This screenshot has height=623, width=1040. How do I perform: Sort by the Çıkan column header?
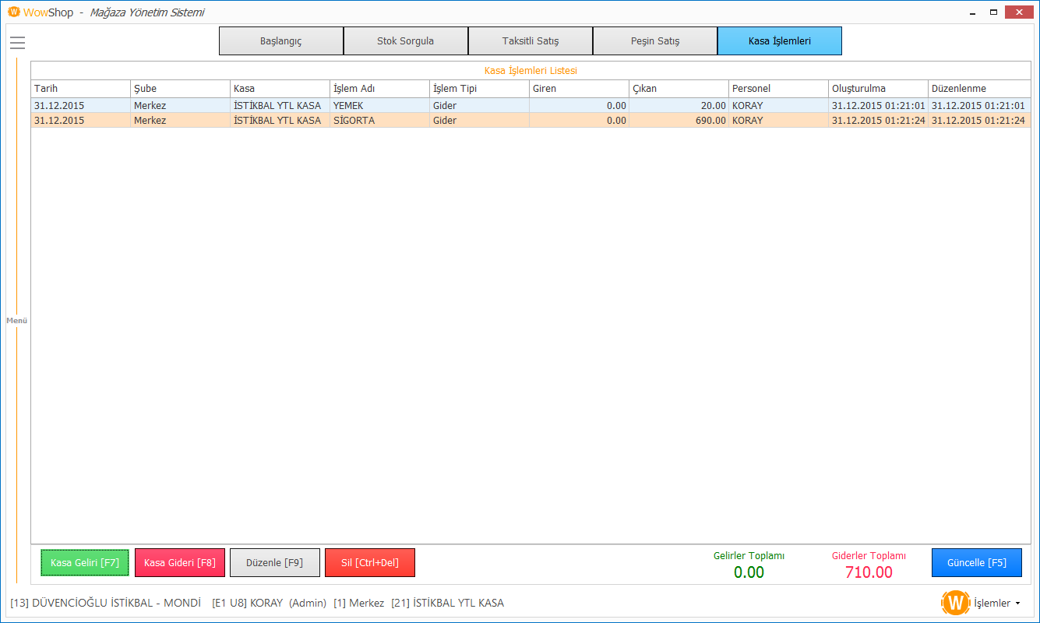678,89
